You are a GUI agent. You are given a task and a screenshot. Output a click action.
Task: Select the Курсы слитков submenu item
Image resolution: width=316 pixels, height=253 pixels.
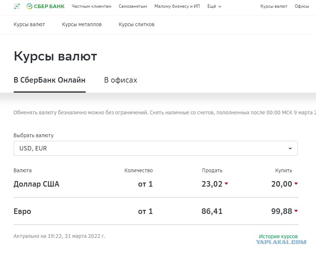137,25
